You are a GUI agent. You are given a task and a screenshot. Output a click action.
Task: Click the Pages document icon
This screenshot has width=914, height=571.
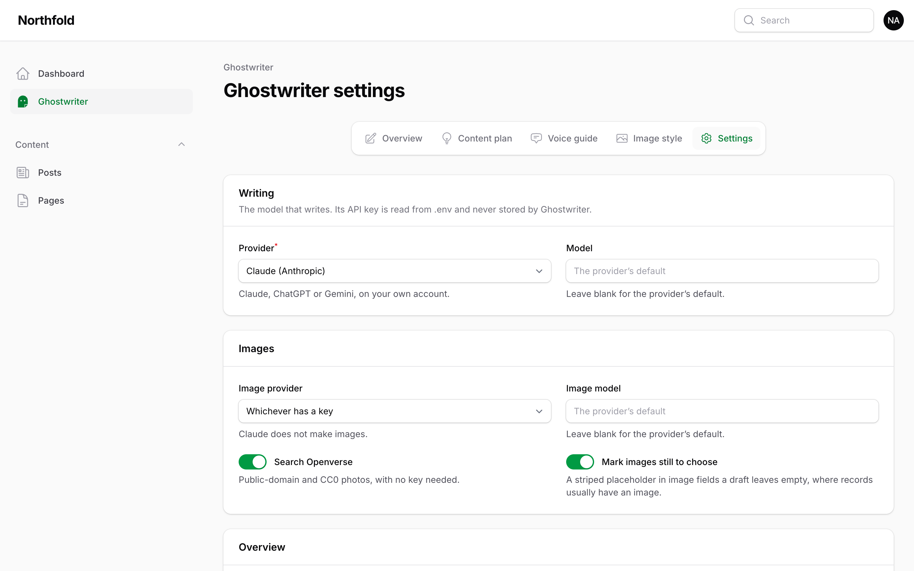23,200
